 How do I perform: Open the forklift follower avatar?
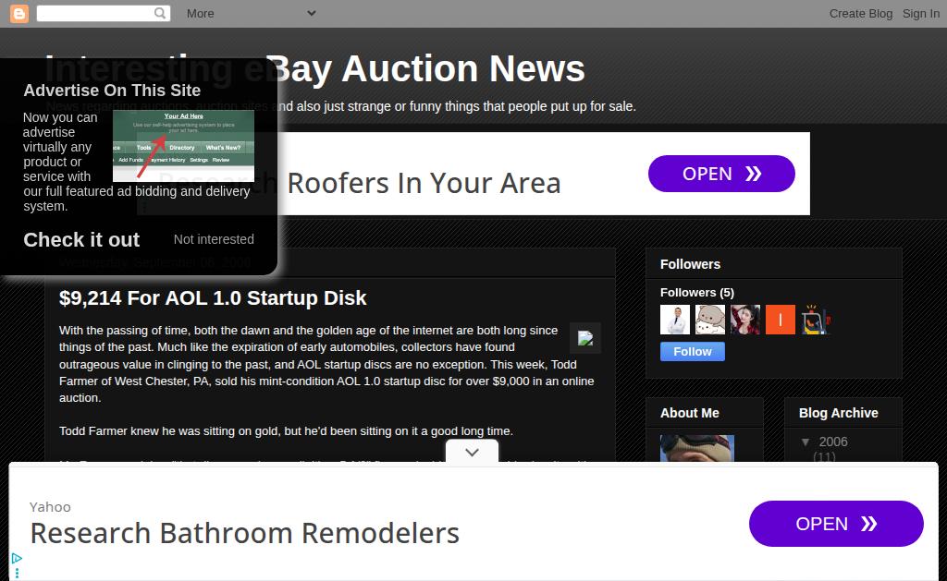pos(816,320)
